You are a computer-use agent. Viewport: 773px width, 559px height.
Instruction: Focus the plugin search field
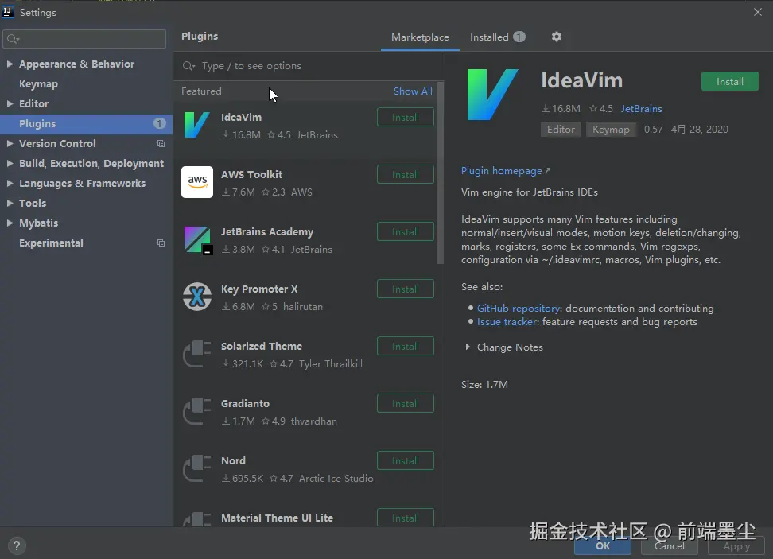point(309,66)
